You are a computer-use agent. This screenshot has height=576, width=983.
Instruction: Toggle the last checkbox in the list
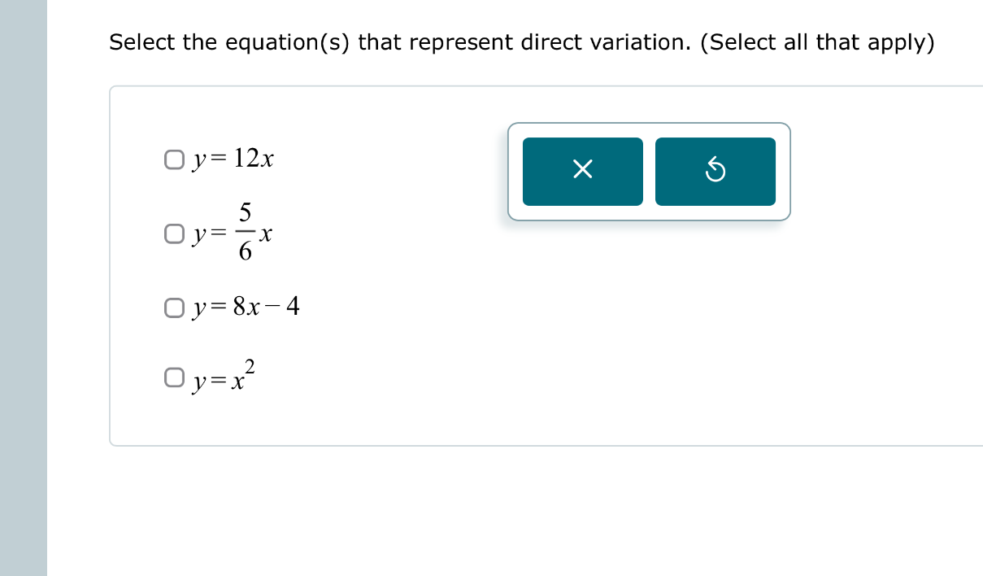coord(174,375)
